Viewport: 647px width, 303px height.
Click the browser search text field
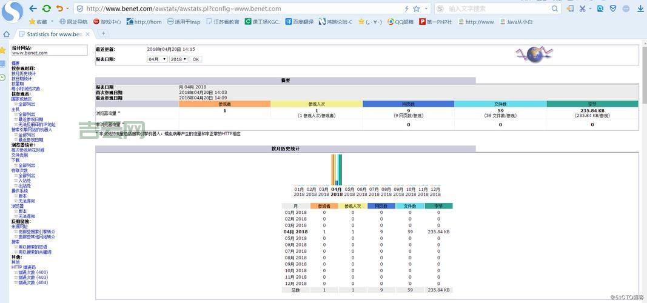point(497,9)
